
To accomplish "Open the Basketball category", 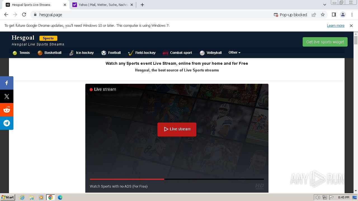I will [50, 53].
